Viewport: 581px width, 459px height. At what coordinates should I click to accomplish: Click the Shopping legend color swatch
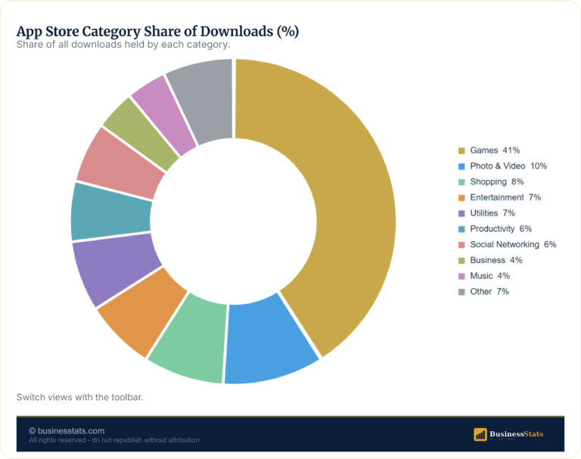point(461,182)
